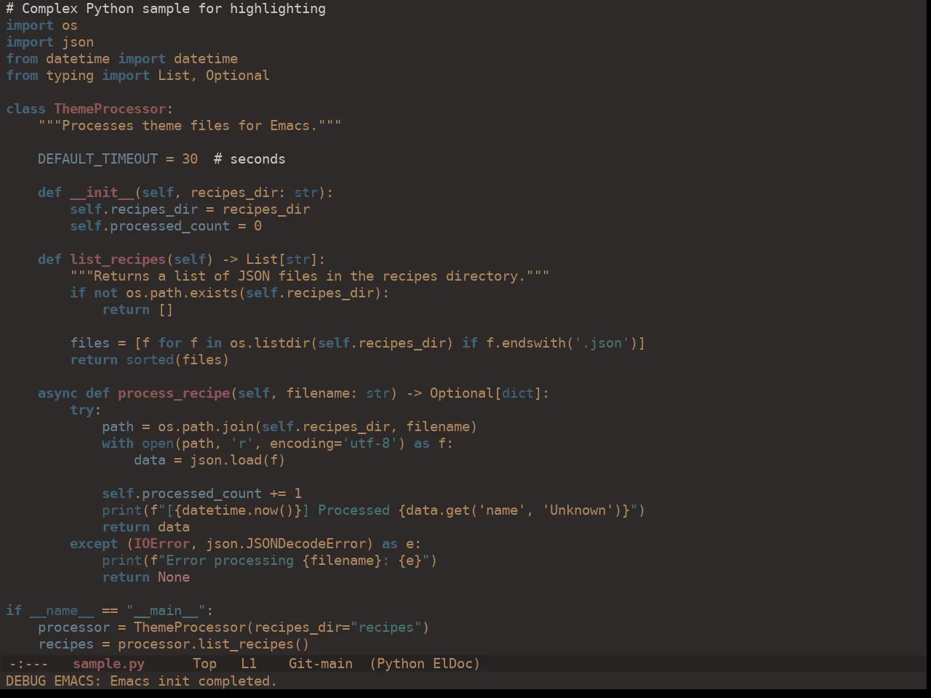Click the Python major mode indicator

click(401, 663)
